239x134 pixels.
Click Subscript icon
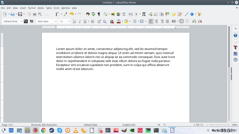pos(105,21)
